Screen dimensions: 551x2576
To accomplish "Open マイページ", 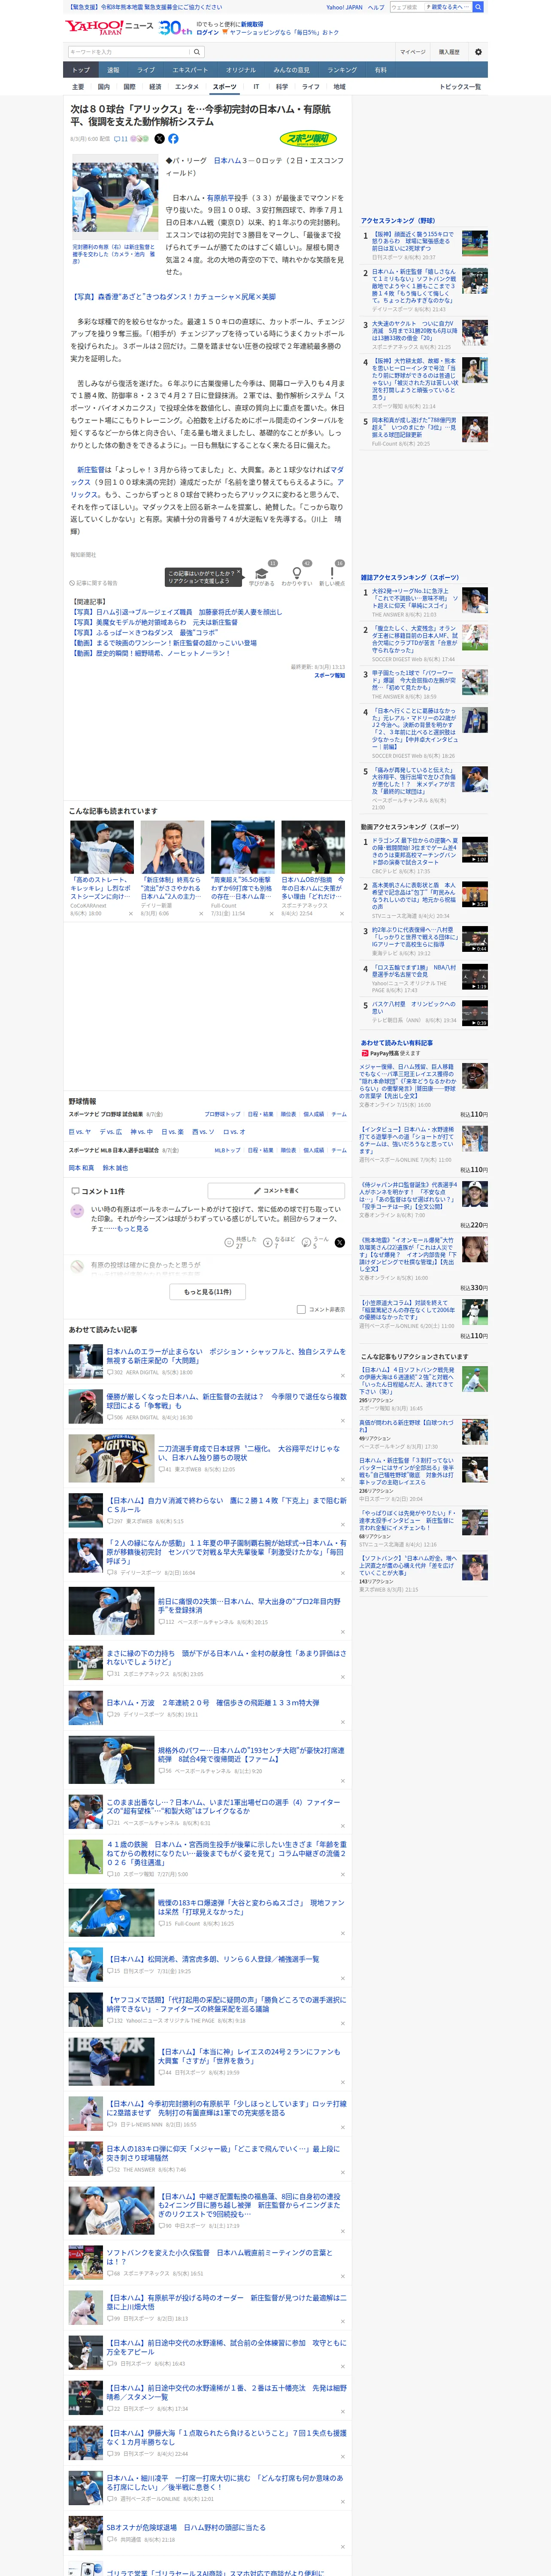I will [x=413, y=52].
